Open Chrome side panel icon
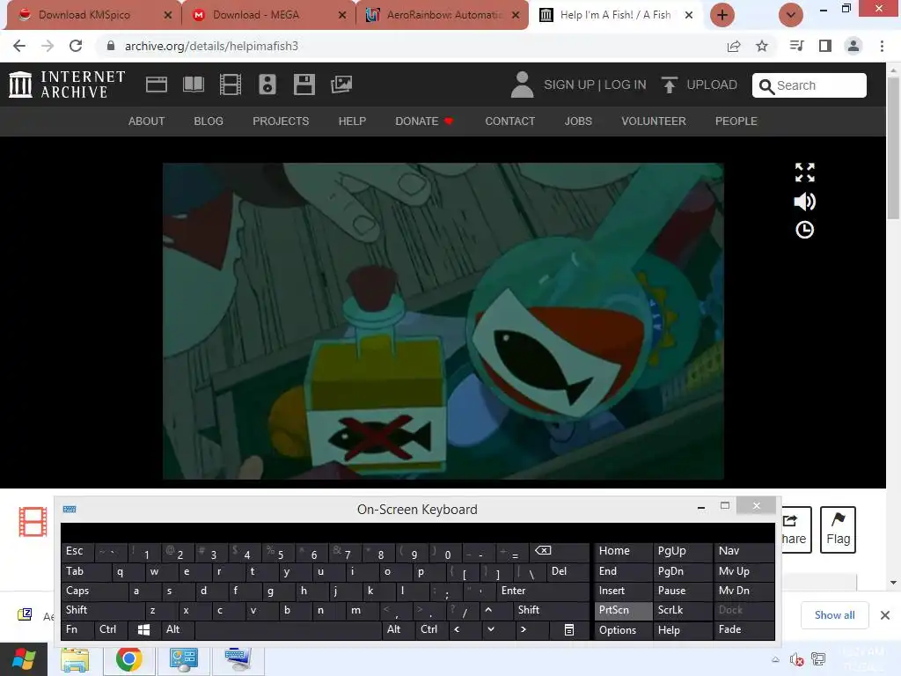The image size is (901, 676). coord(825,46)
